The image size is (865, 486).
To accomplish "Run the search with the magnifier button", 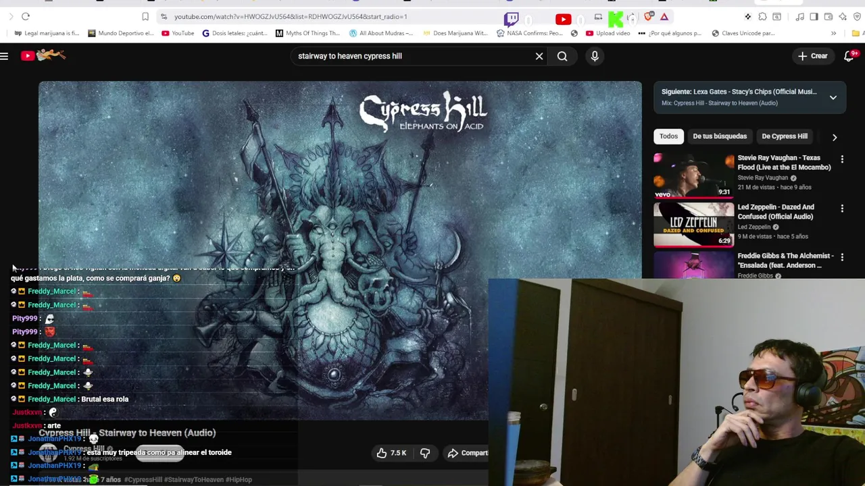I will pos(562,56).
